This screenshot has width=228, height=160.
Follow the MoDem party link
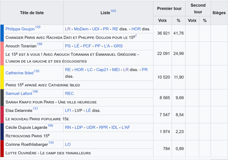[81, 29]
